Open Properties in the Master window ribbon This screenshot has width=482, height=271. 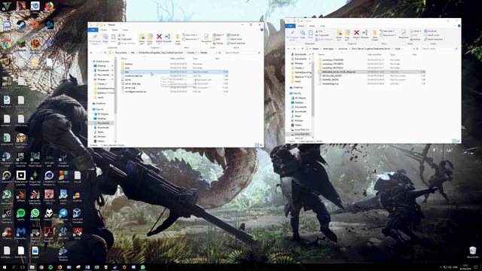click(206, 38)
